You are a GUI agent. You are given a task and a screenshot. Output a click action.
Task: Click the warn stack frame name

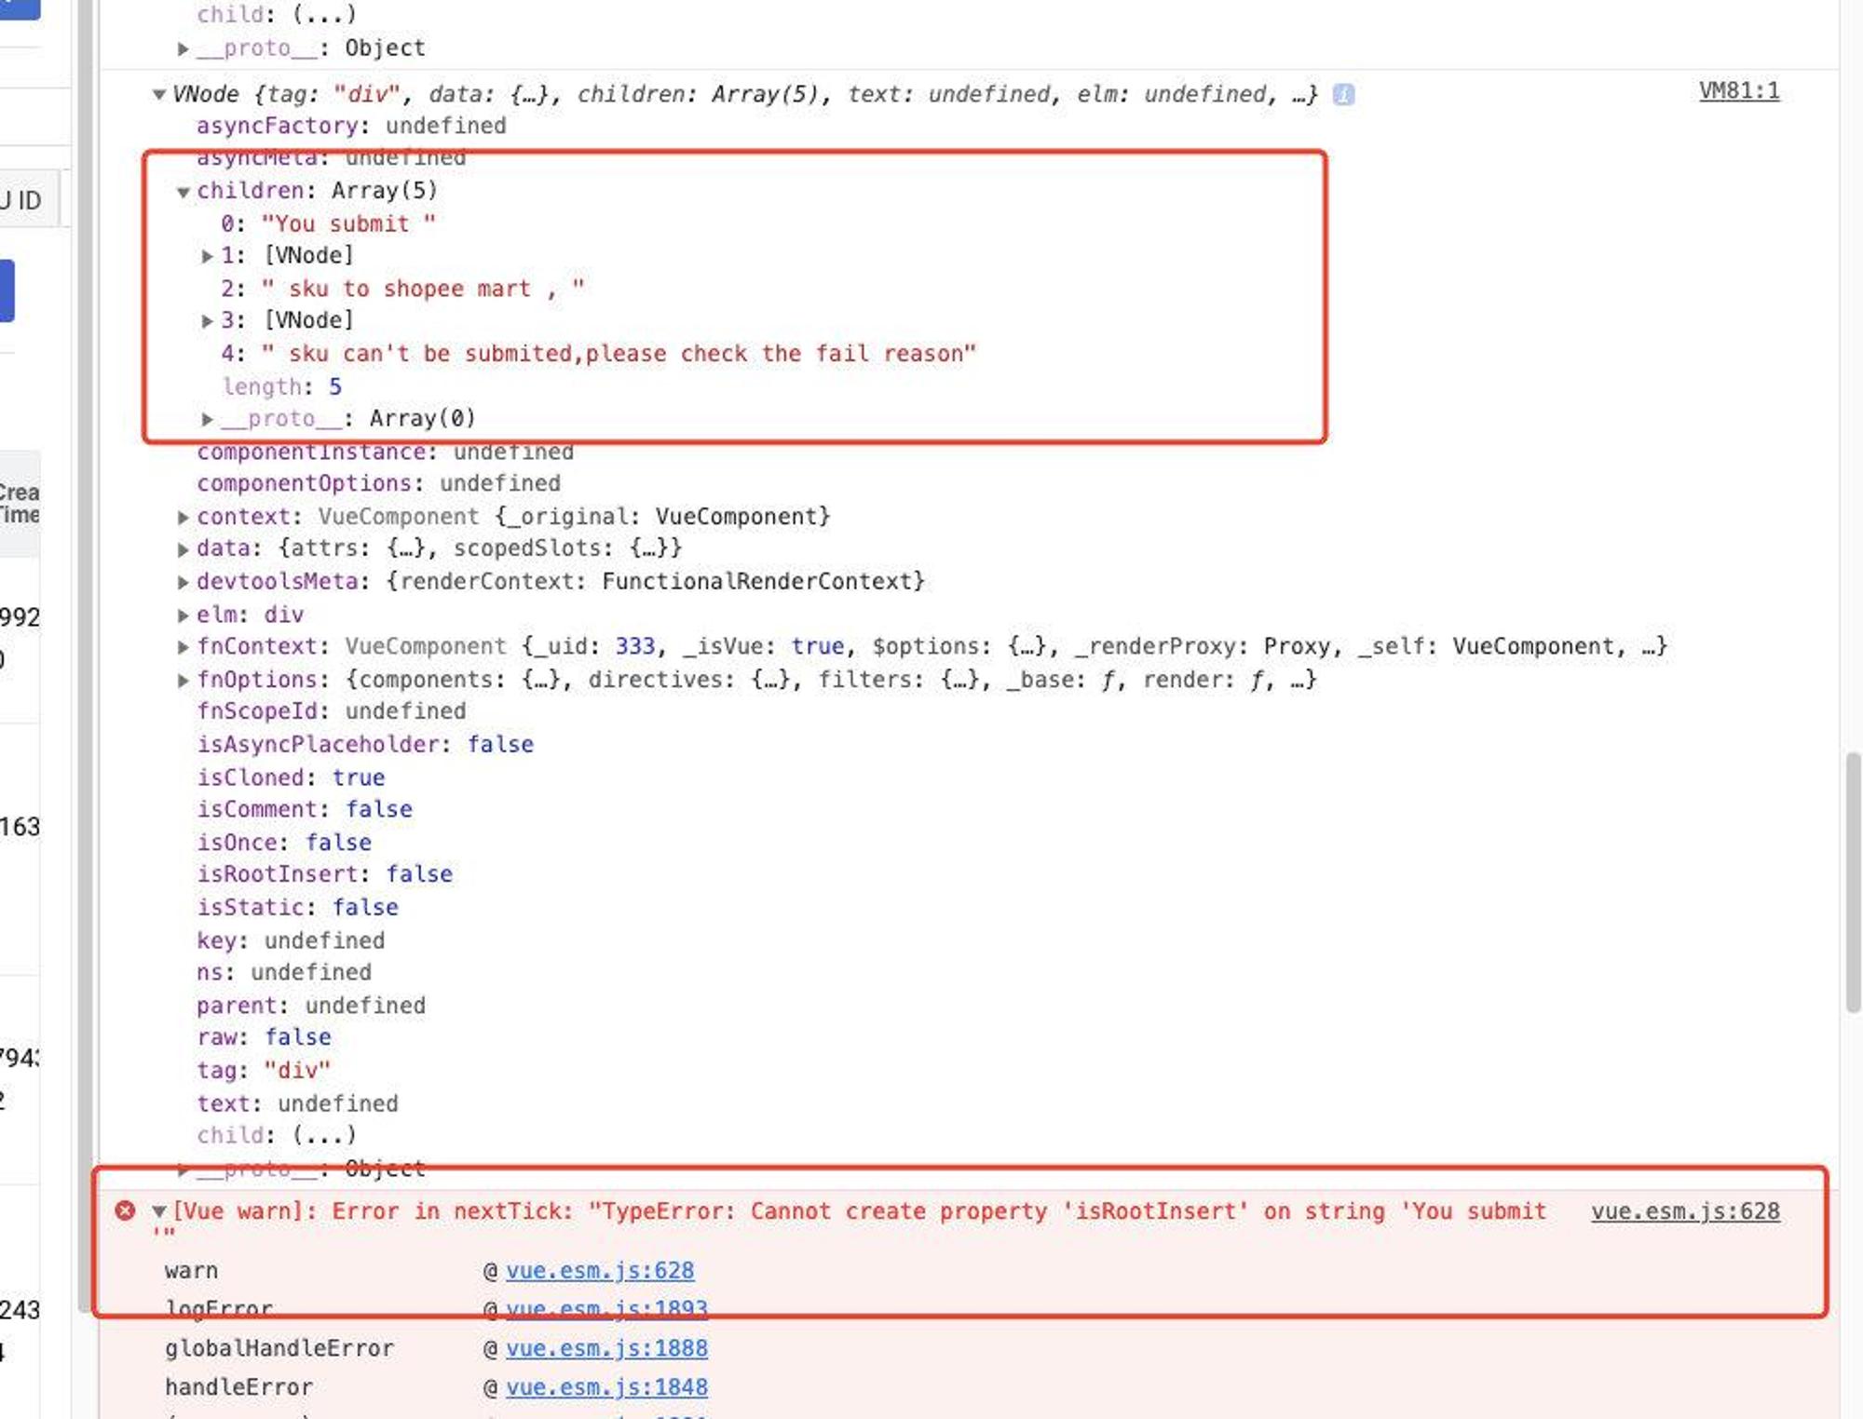point(191,1270)
